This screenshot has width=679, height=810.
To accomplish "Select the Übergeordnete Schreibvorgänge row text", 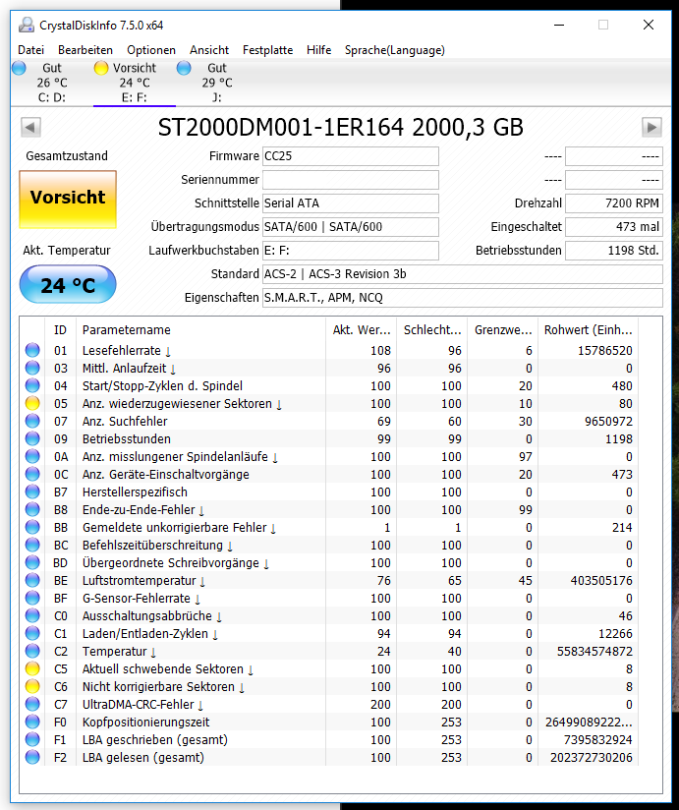I will point(171,562).
